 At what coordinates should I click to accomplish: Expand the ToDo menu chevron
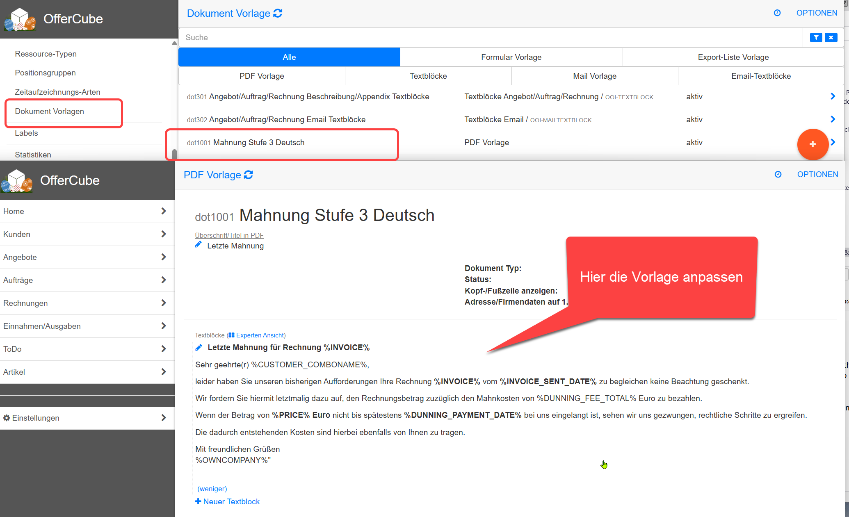[164, 349]
